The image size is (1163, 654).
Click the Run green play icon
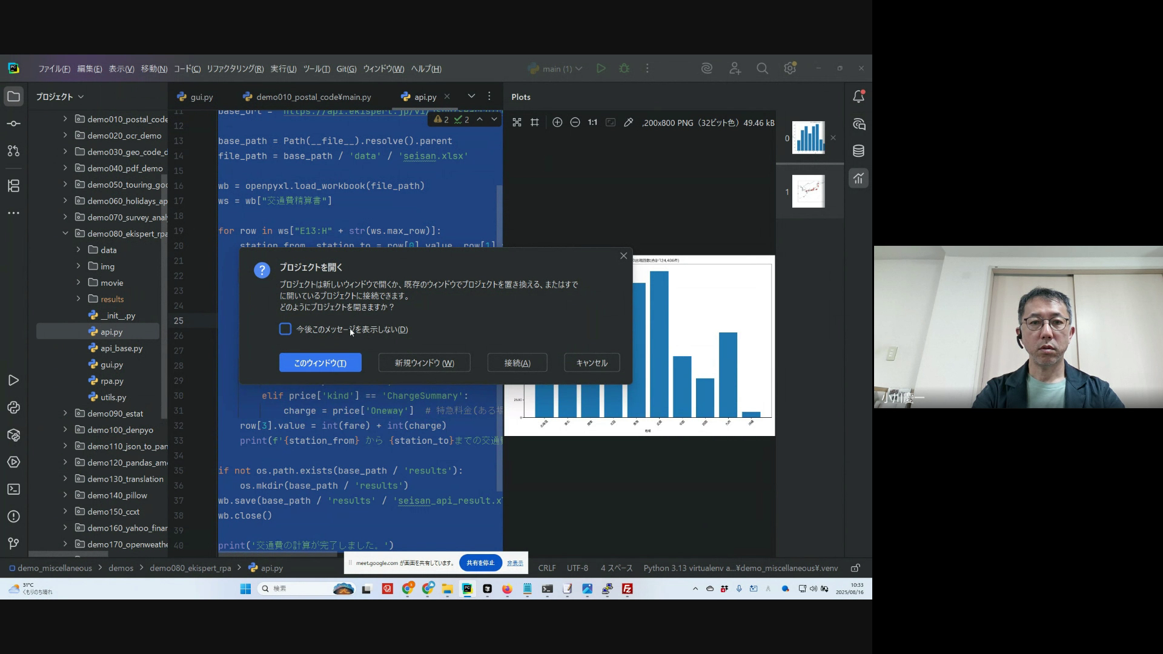(x=601, y=69)
